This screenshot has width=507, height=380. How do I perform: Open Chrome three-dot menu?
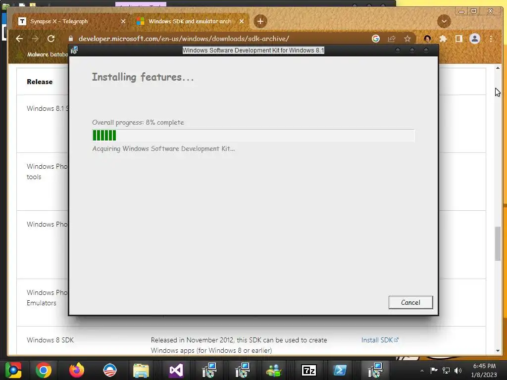(491, 39)
